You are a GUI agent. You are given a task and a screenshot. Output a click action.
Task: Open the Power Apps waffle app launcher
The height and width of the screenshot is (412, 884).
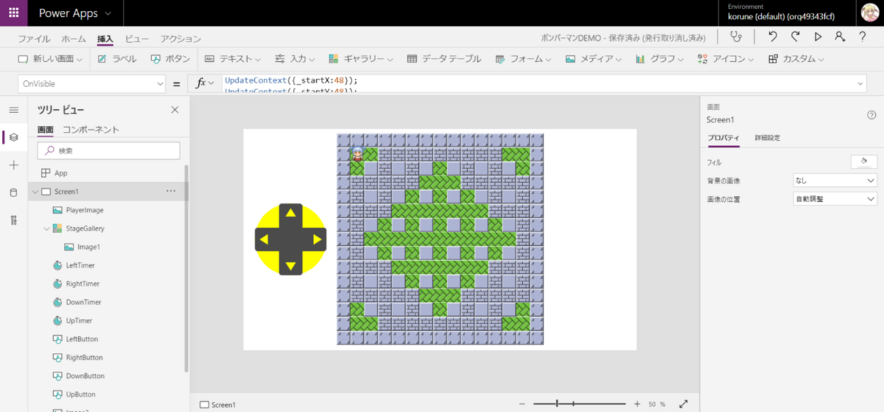click(14, 13)
